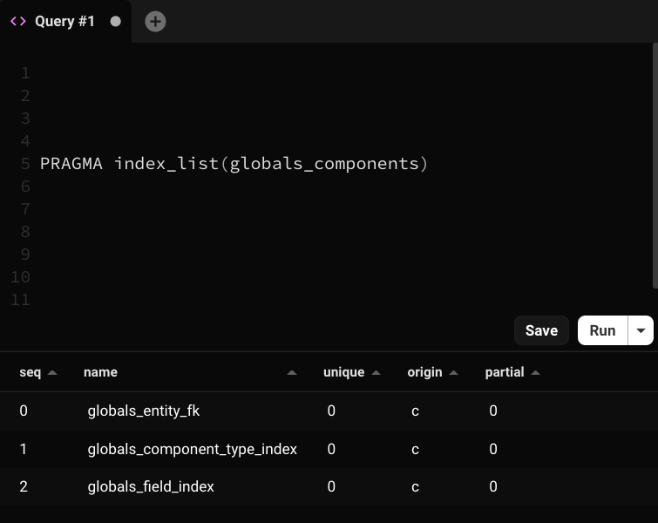The image size is (658, 523).
Task: Click the seq column header
Action: pyautogui.click(x=31, y=372)
